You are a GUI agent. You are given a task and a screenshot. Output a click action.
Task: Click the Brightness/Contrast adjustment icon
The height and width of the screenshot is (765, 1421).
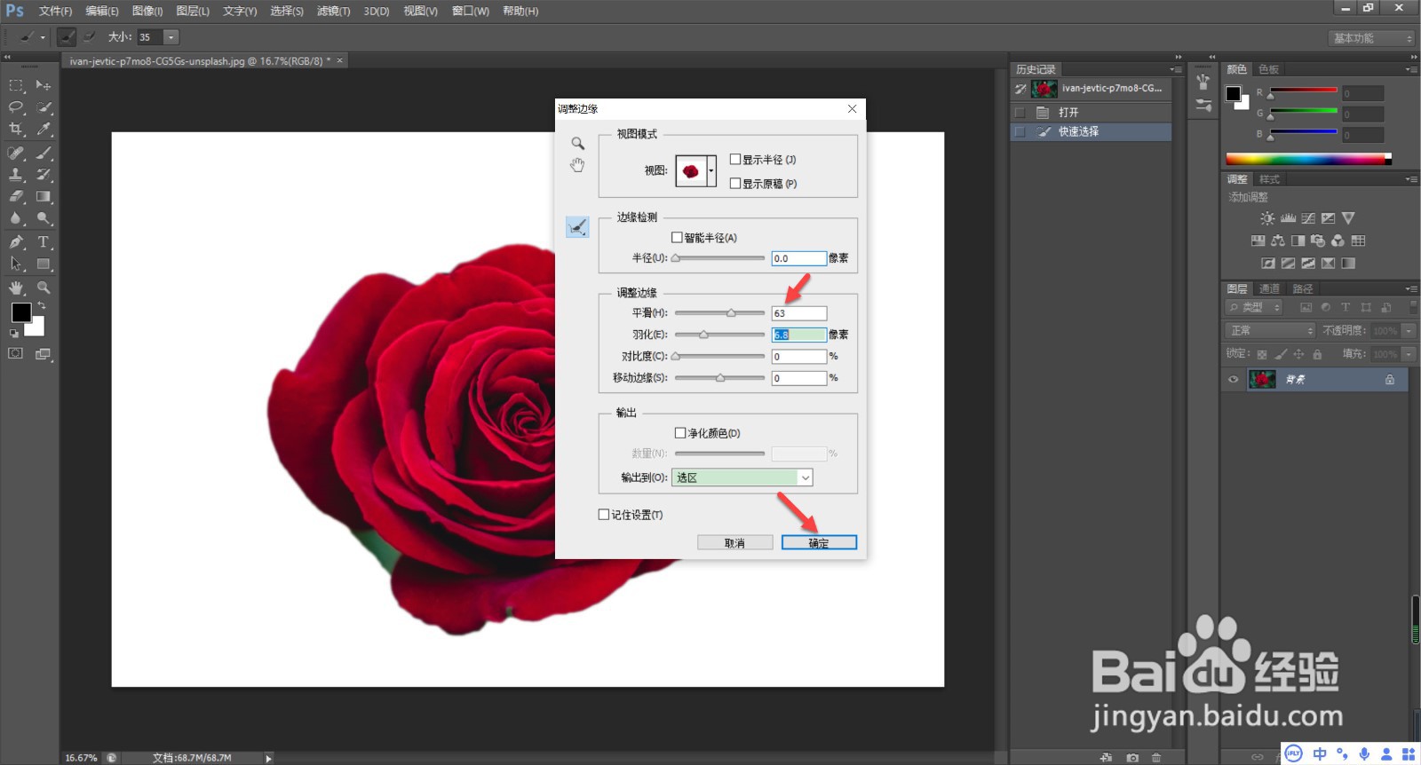tap(1267, 218)
